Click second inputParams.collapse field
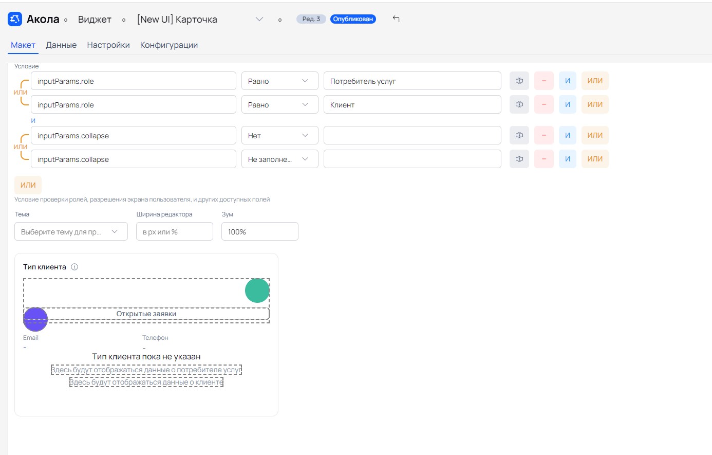The image size is (712, 455). pos(134,159)
